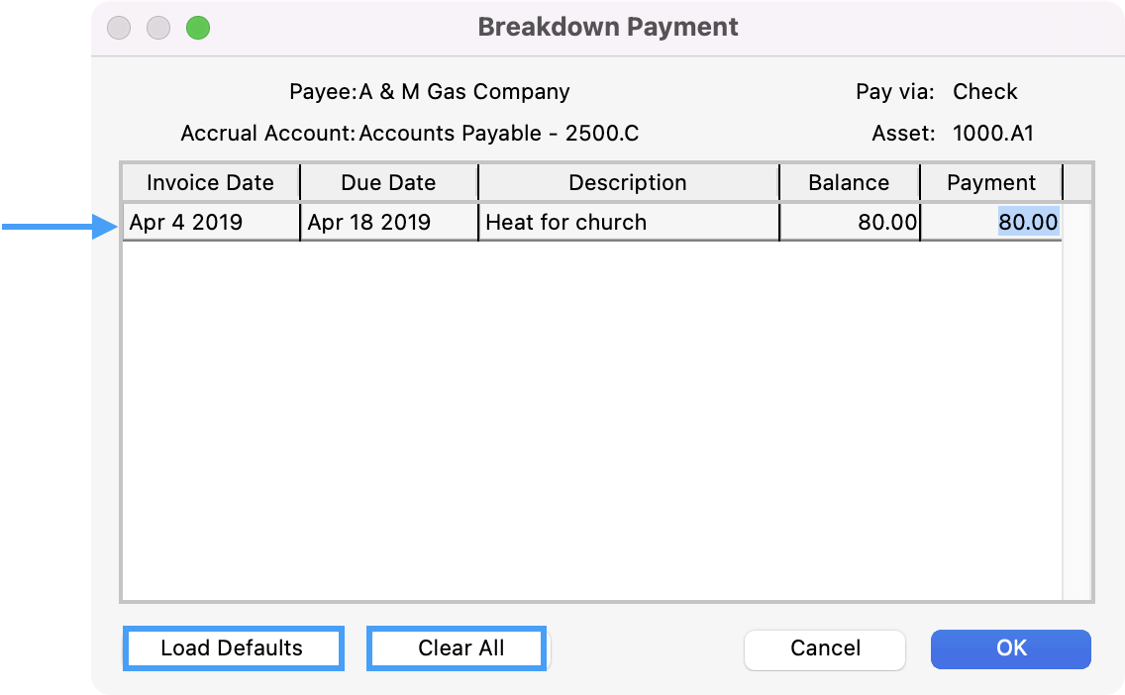Click the Invoice Date column header

pos(210,183)
